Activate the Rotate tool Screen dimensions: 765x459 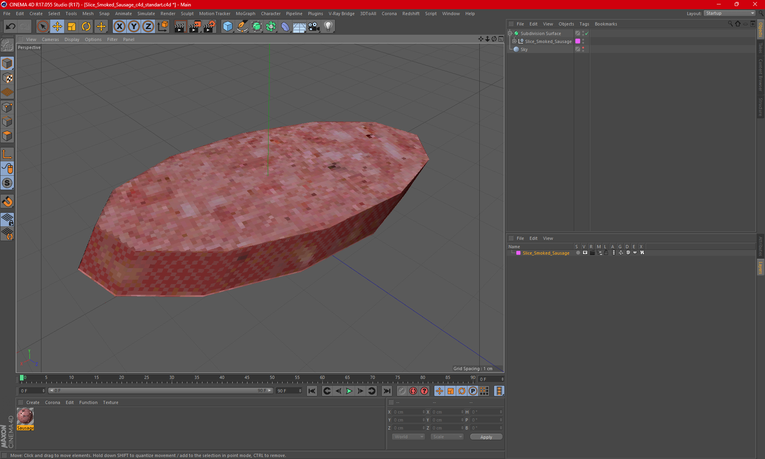pos(86,27)
